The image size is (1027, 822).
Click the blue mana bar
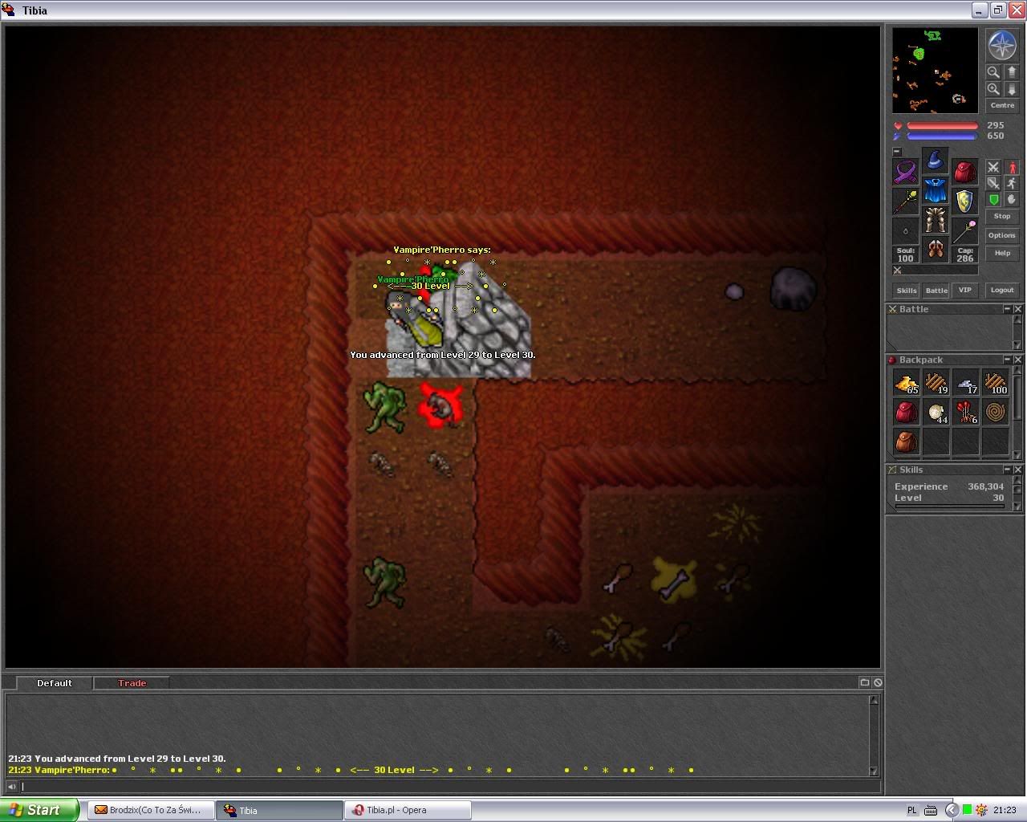pyautogui.click(x=943, y=136)
